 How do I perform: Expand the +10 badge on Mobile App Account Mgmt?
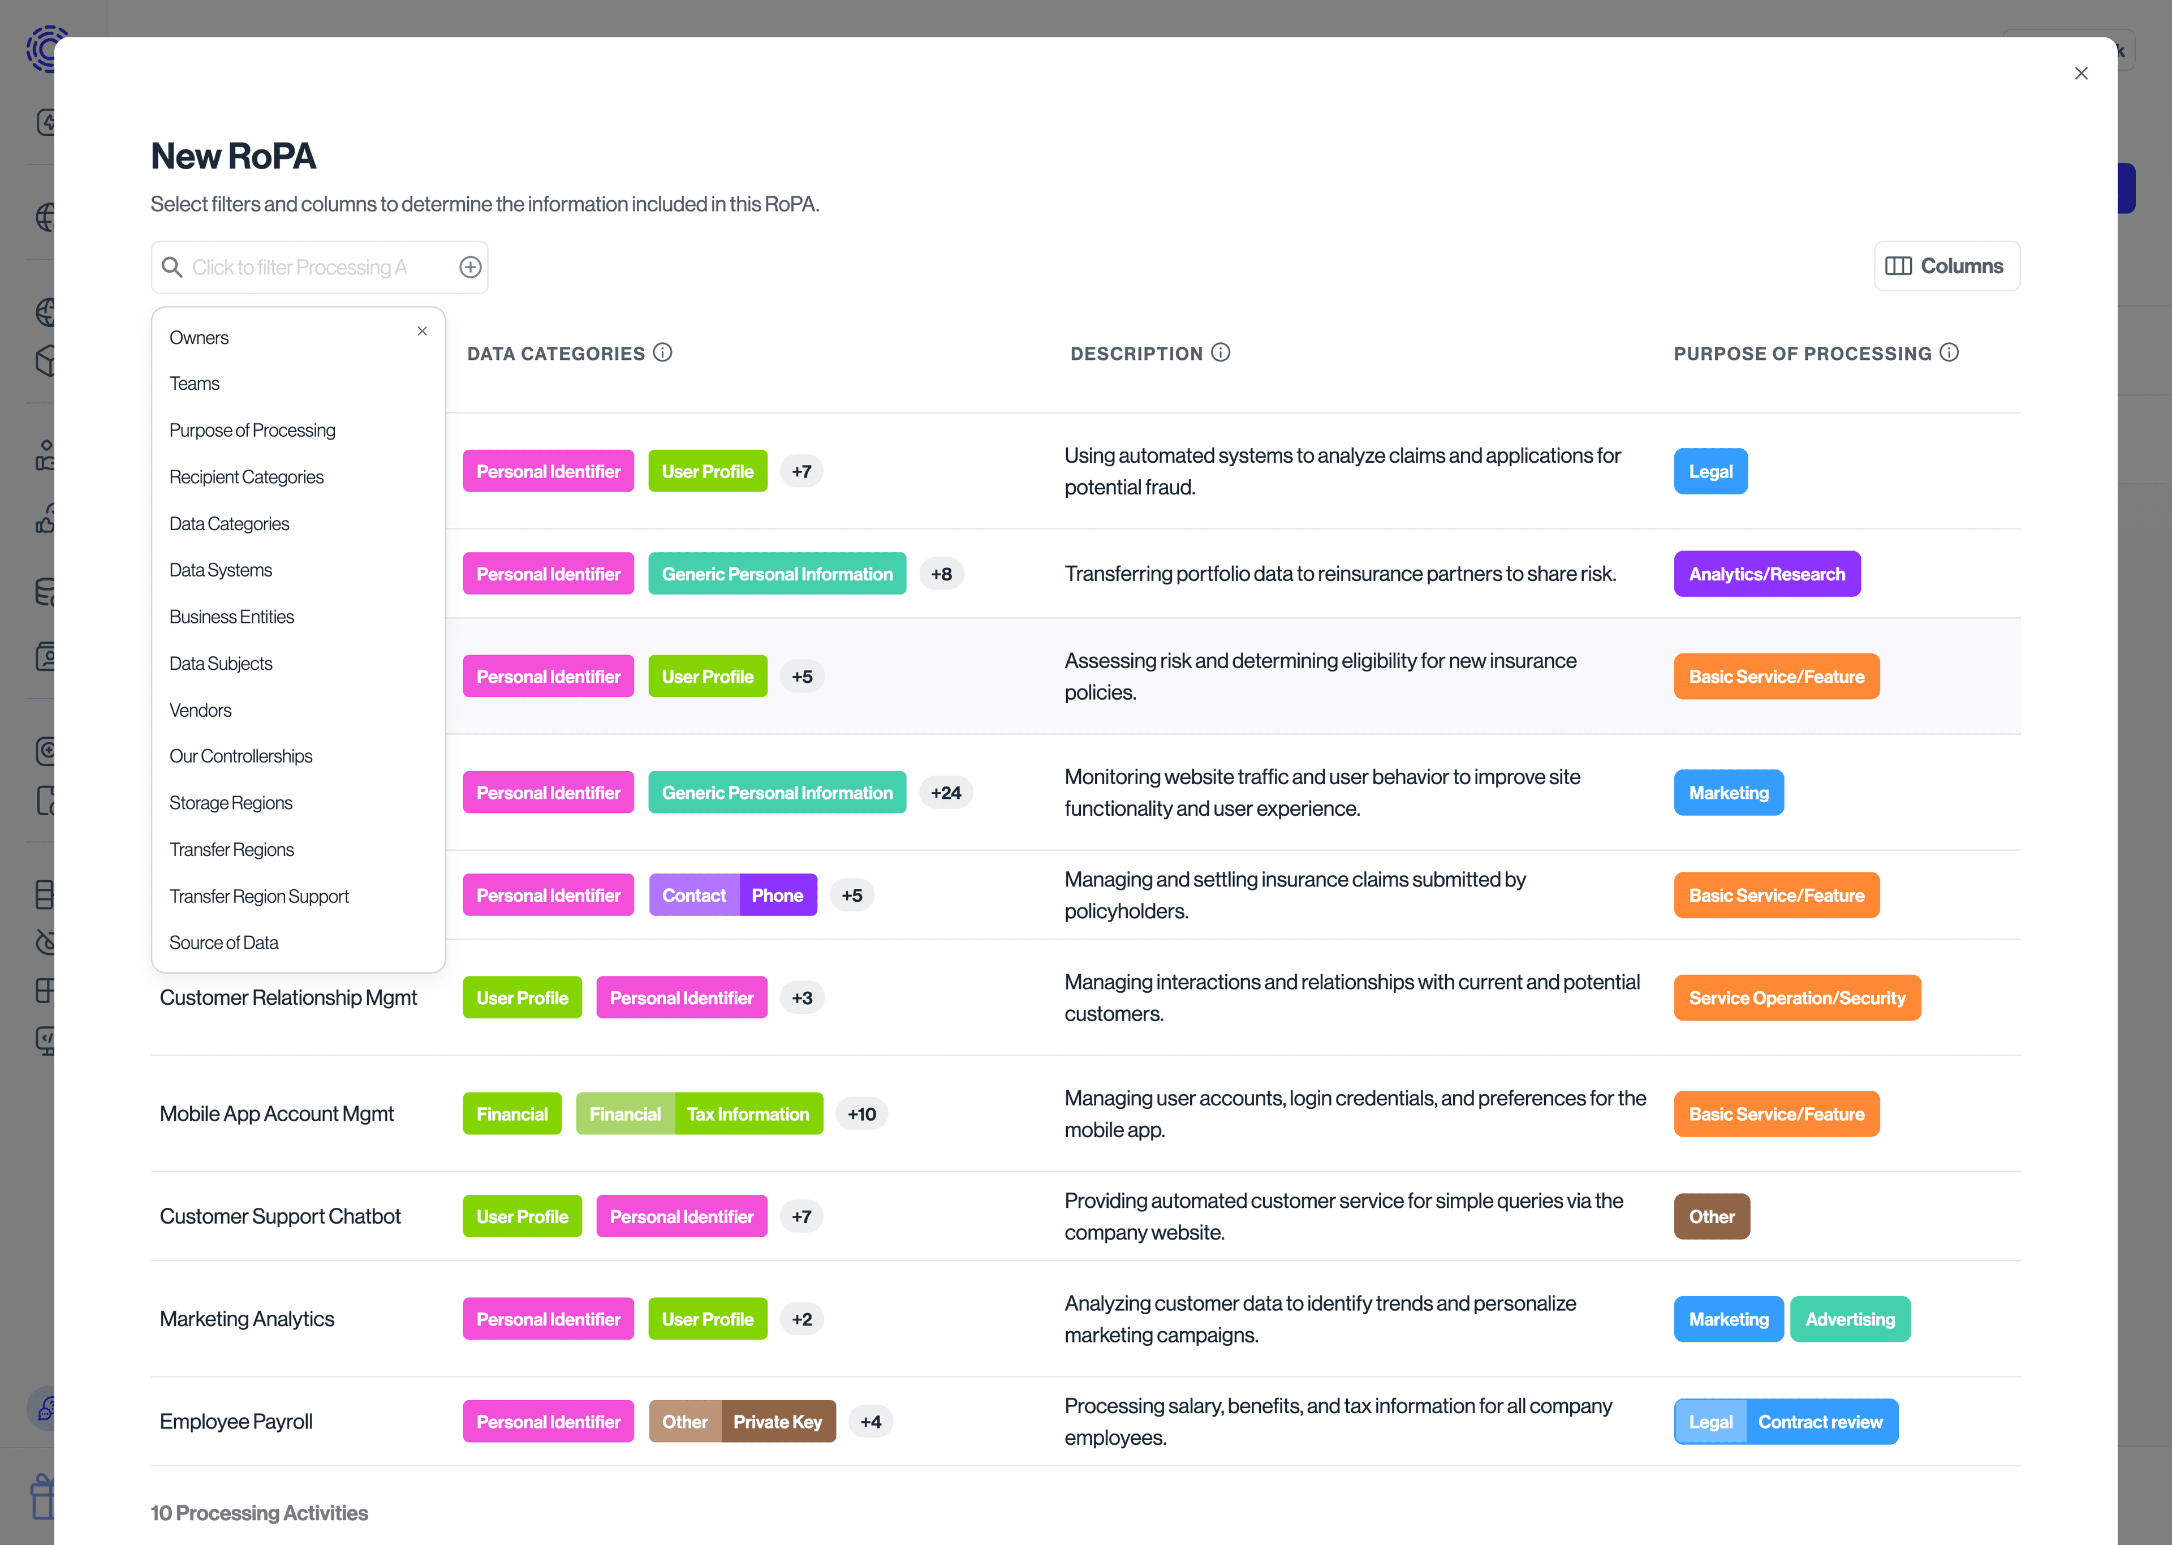(x=861, y=1113)
